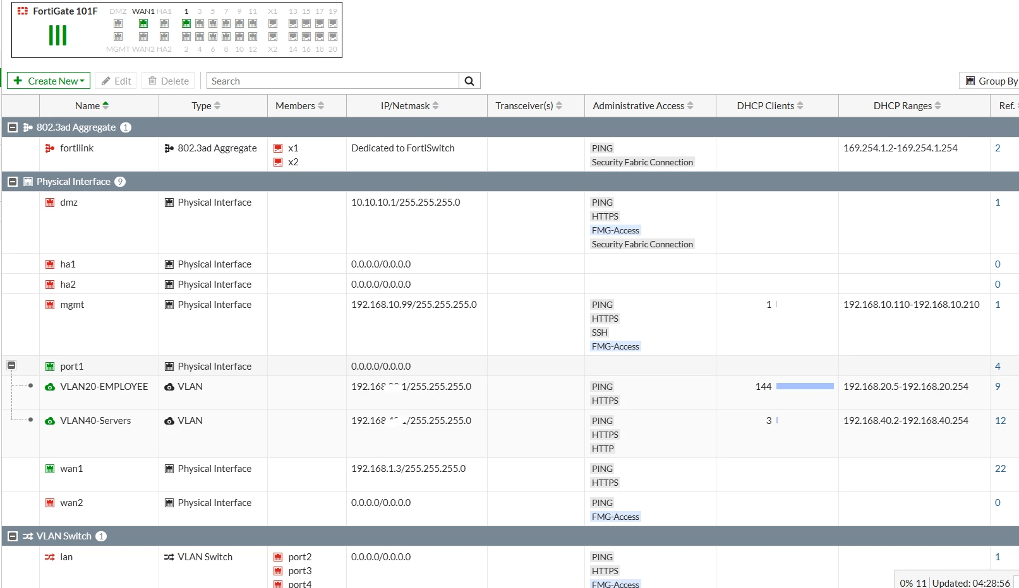Click the mgmt interface status icon
The image size is (1019, 588).
50,305
